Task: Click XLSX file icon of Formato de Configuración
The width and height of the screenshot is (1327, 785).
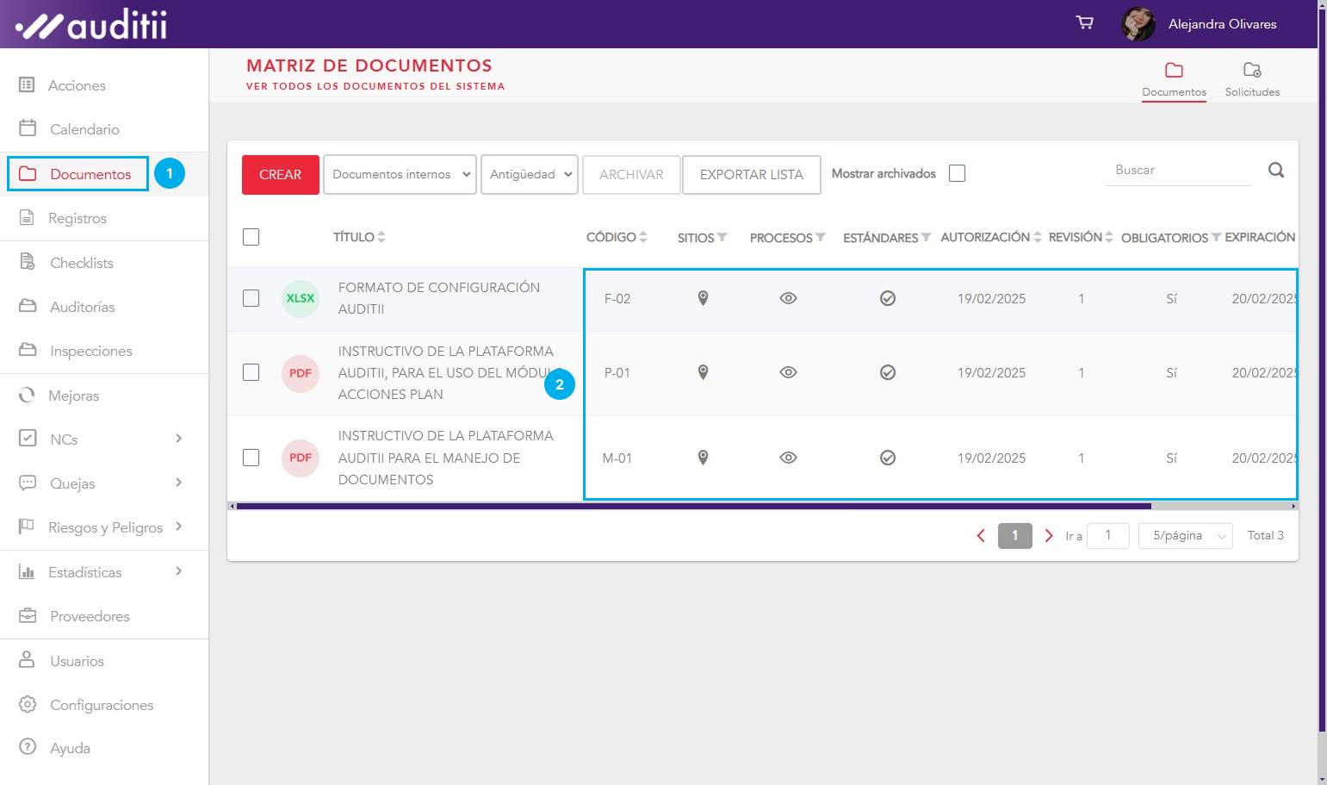Action: 301,298
